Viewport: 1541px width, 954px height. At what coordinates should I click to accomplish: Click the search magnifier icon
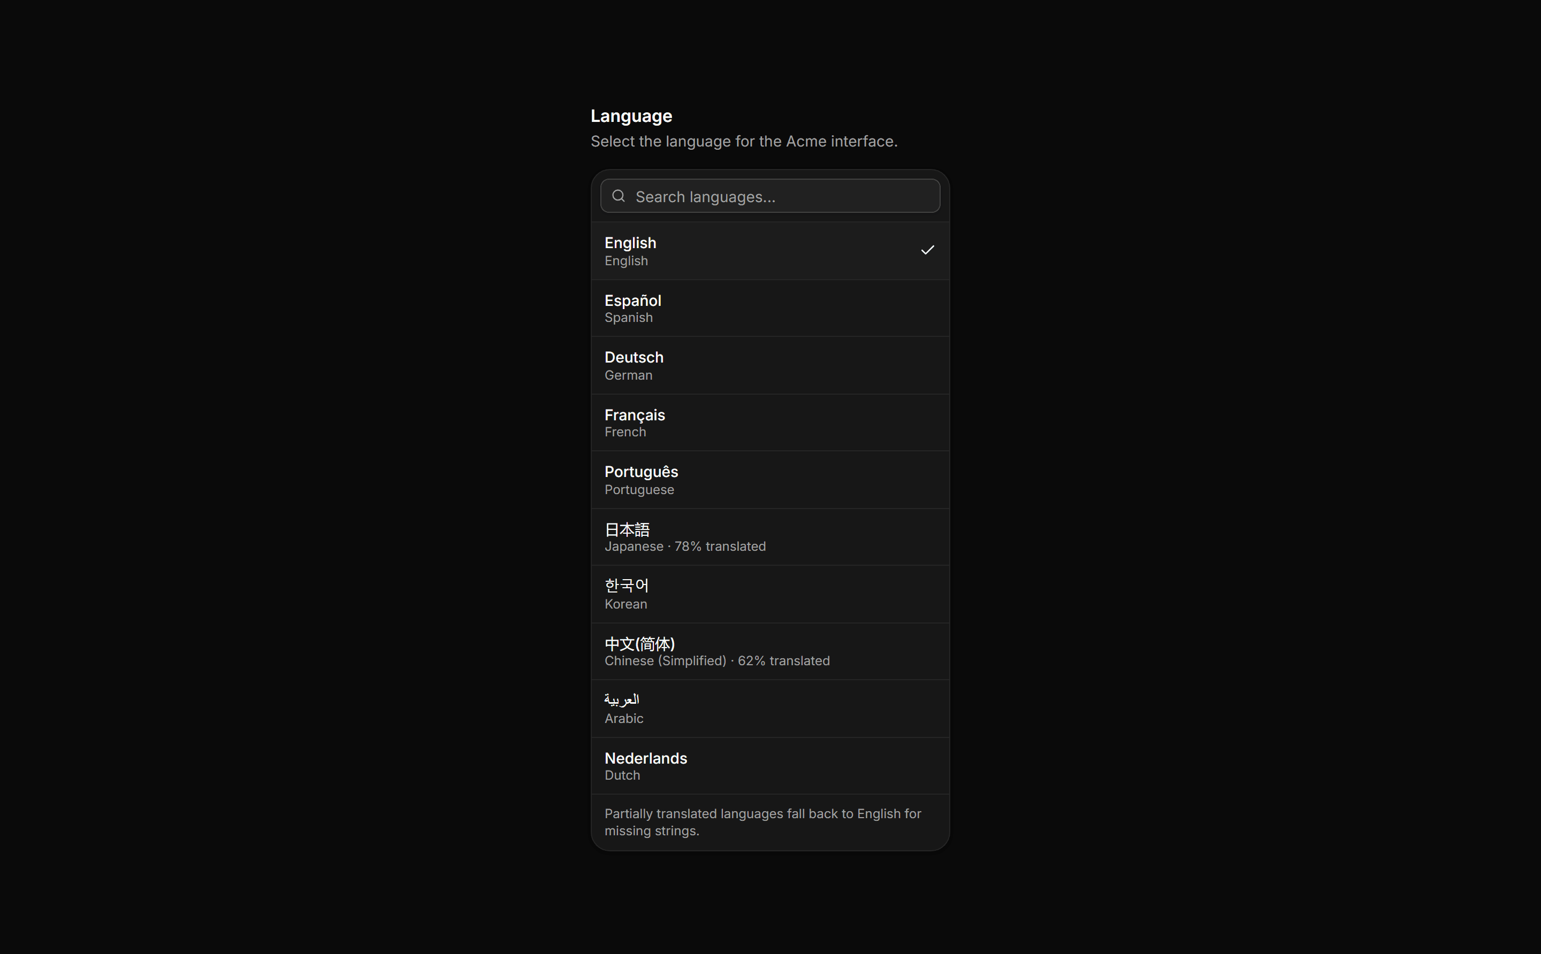coord(619,196)
